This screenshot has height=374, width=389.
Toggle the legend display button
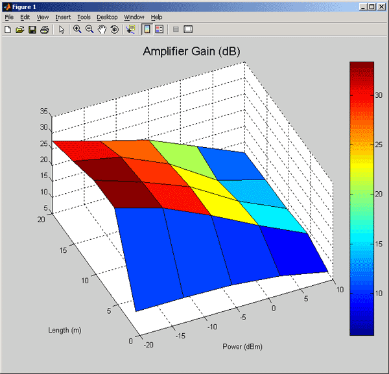coord(159,30)
